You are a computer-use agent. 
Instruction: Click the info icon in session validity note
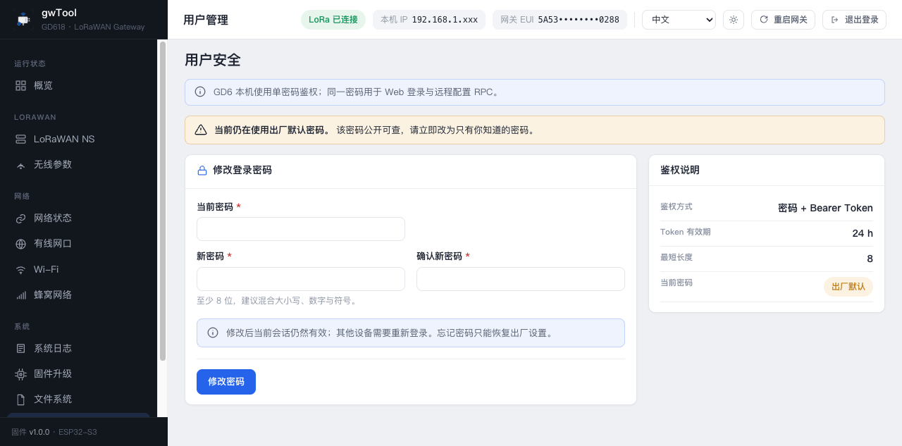(x=213, y=333)
